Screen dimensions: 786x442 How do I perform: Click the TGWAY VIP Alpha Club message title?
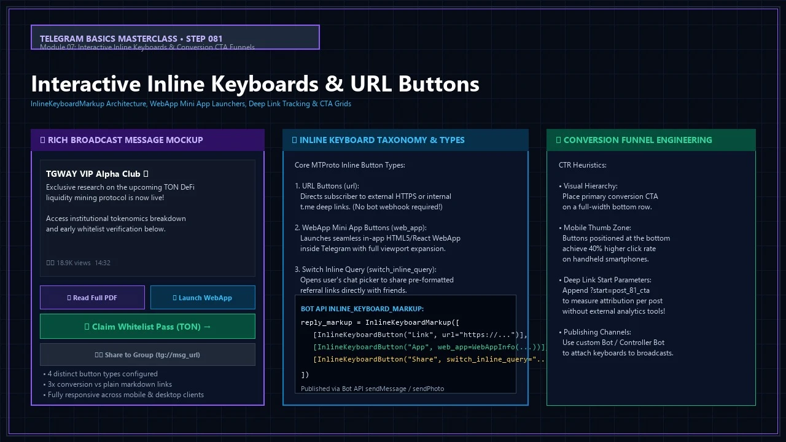[97, 174]
